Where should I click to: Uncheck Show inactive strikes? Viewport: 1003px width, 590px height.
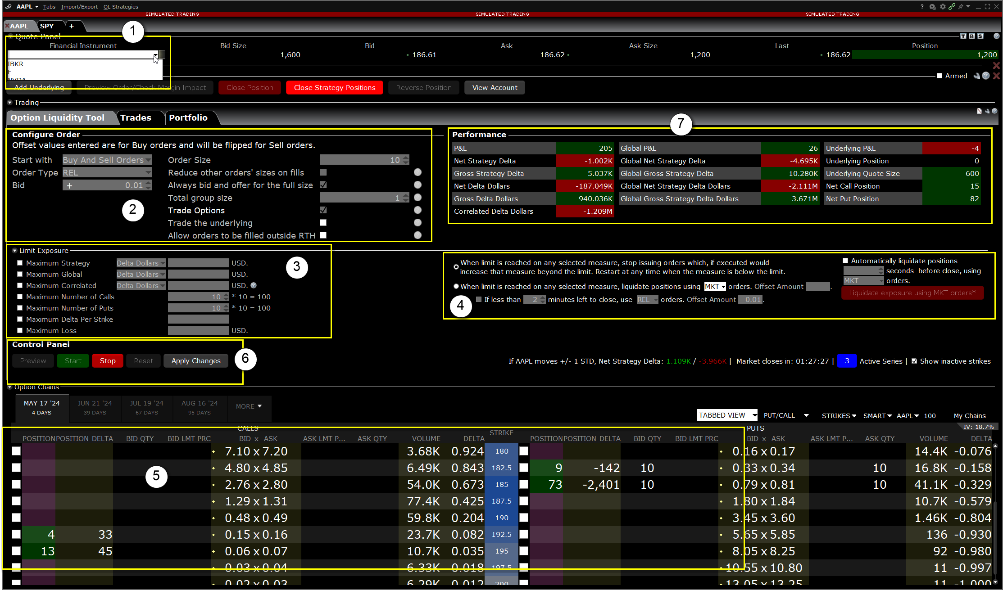[914, 361]
